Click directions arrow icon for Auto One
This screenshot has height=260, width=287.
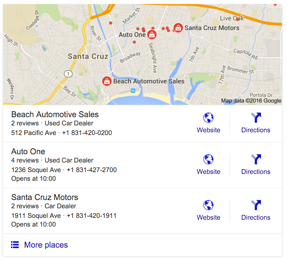(x=256, y=159)
